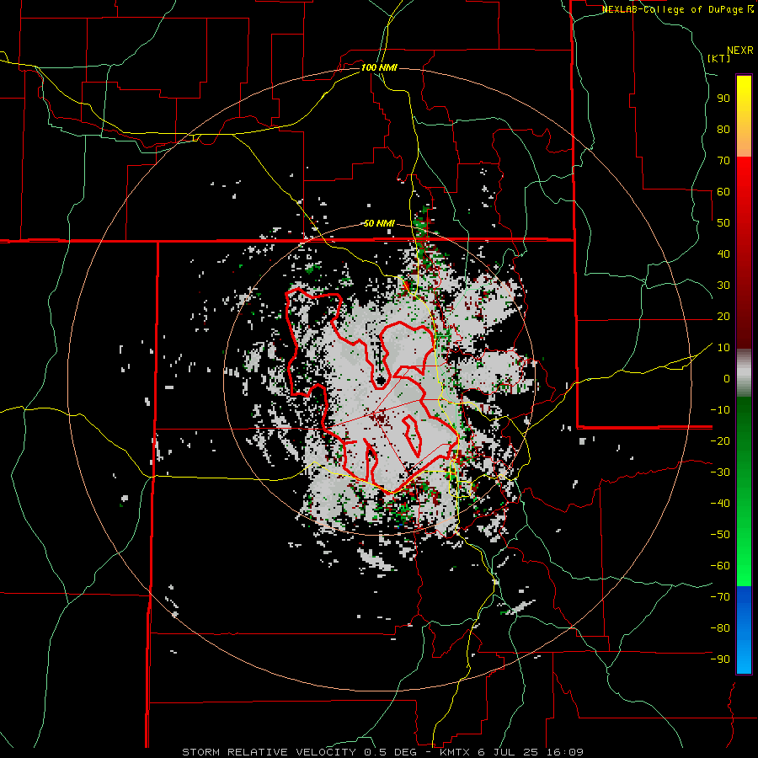
Task: Click the -70 scale label
Action: (x=720, y=597)
